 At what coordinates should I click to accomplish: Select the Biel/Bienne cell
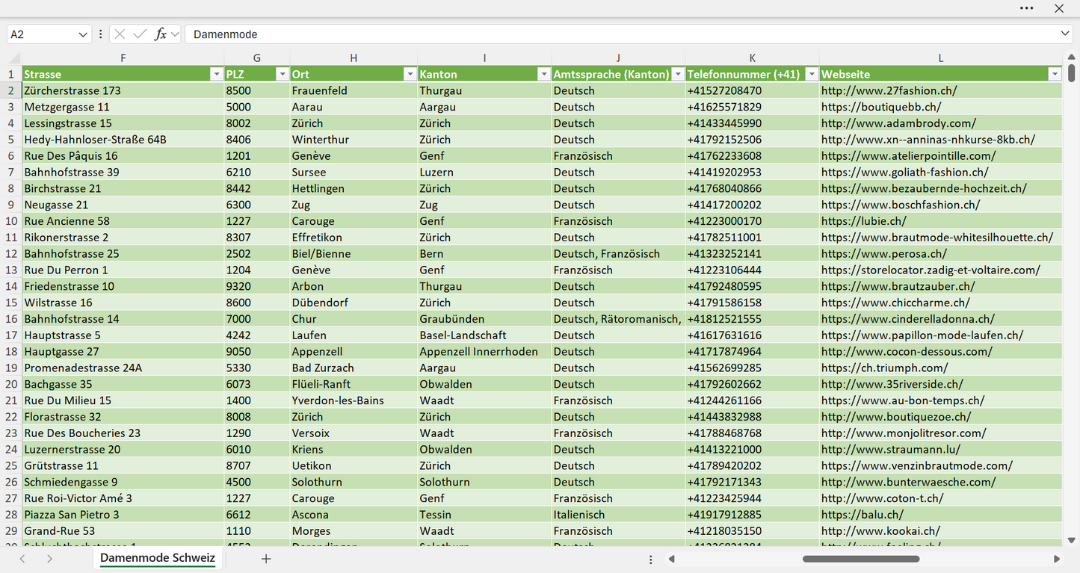coord(354,254)
